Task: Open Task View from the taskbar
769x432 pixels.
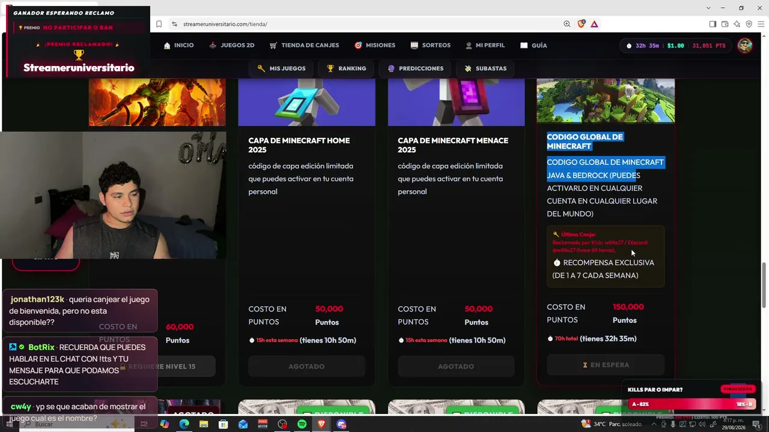Action: (x=144, y=424)
